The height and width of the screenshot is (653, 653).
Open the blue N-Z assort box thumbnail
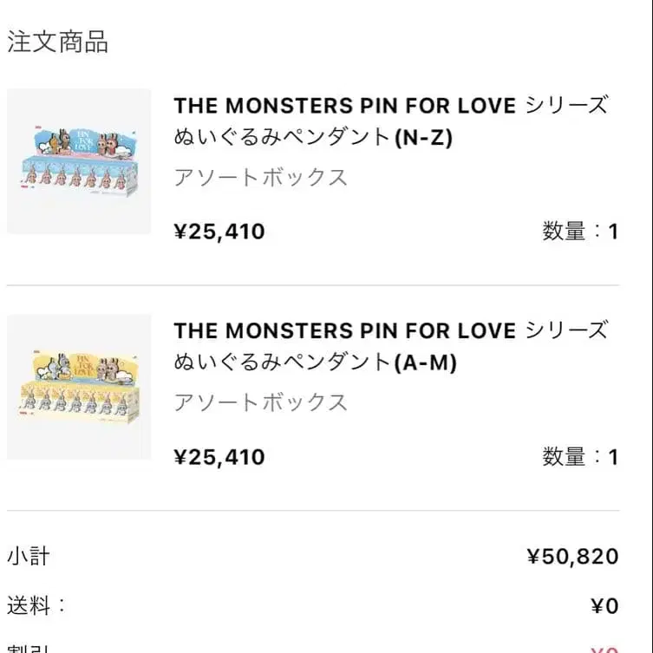coord(79,160)
